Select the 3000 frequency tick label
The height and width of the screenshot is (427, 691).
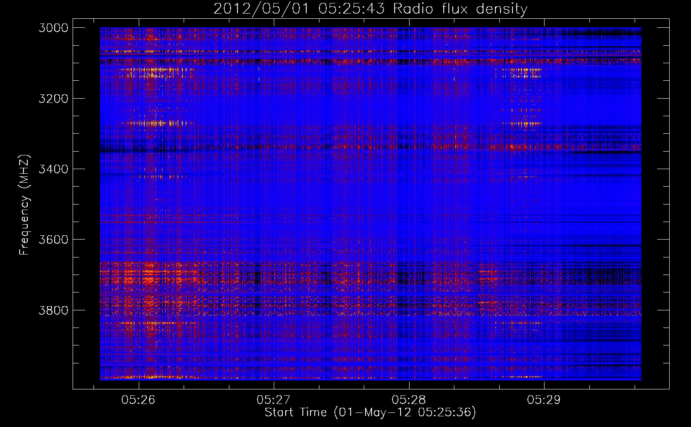point(53,28)
